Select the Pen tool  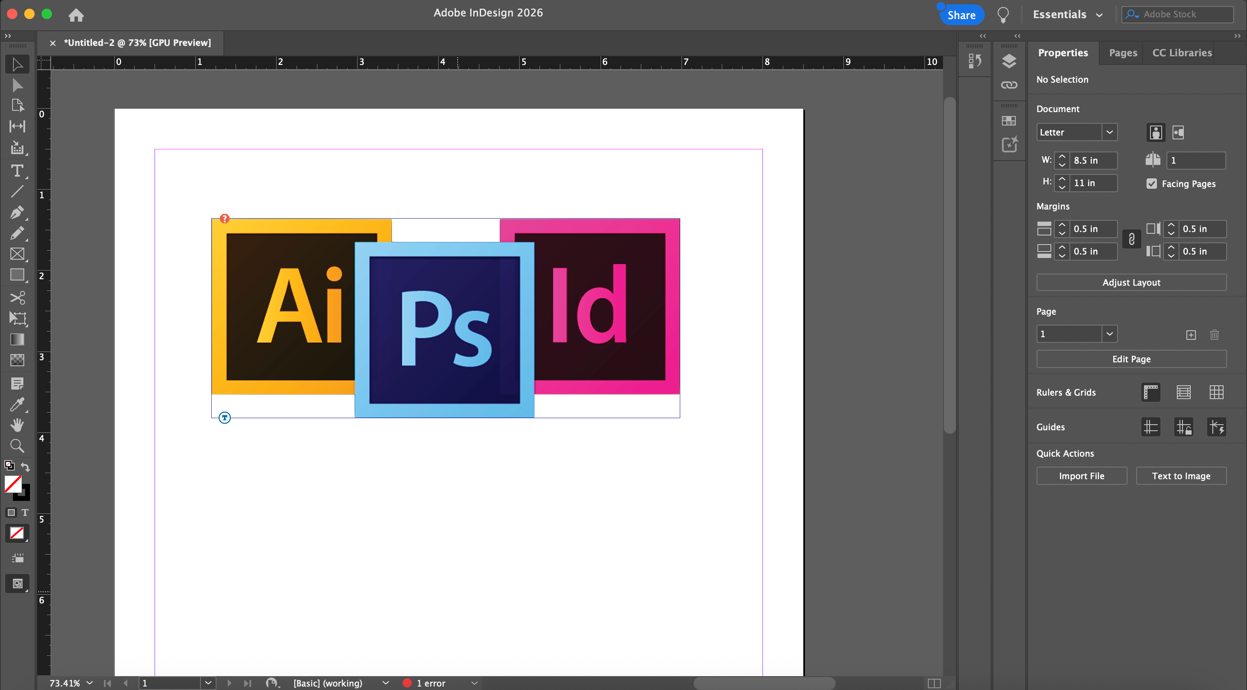point(17,213)
